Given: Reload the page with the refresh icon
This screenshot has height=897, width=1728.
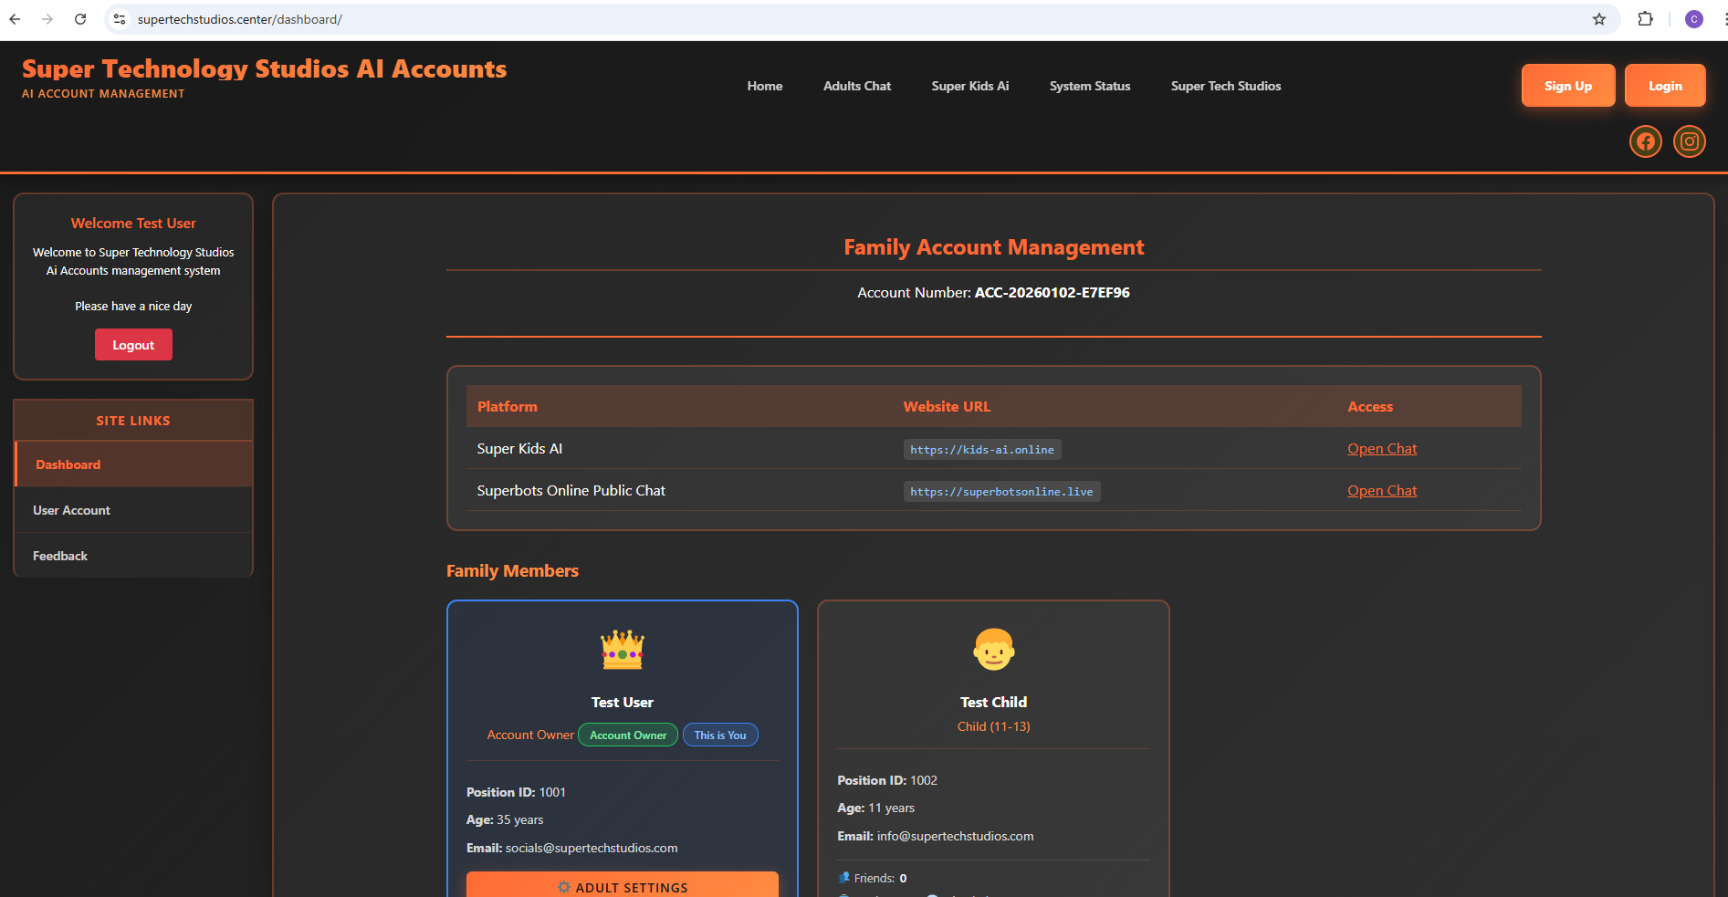Looking at the screenshot, I should [80, 19].
